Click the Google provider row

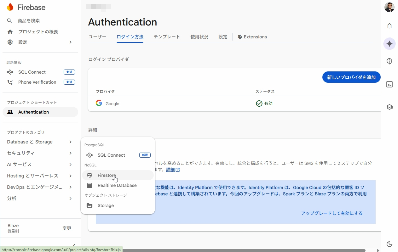pos(234,104)
